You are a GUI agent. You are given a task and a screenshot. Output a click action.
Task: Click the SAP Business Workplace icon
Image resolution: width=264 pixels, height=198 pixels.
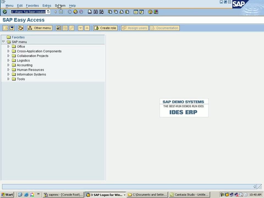click(x=21, y=28)
